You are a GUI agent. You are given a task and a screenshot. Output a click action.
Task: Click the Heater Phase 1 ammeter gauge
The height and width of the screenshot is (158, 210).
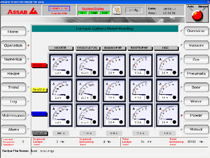tap(60, 66)
